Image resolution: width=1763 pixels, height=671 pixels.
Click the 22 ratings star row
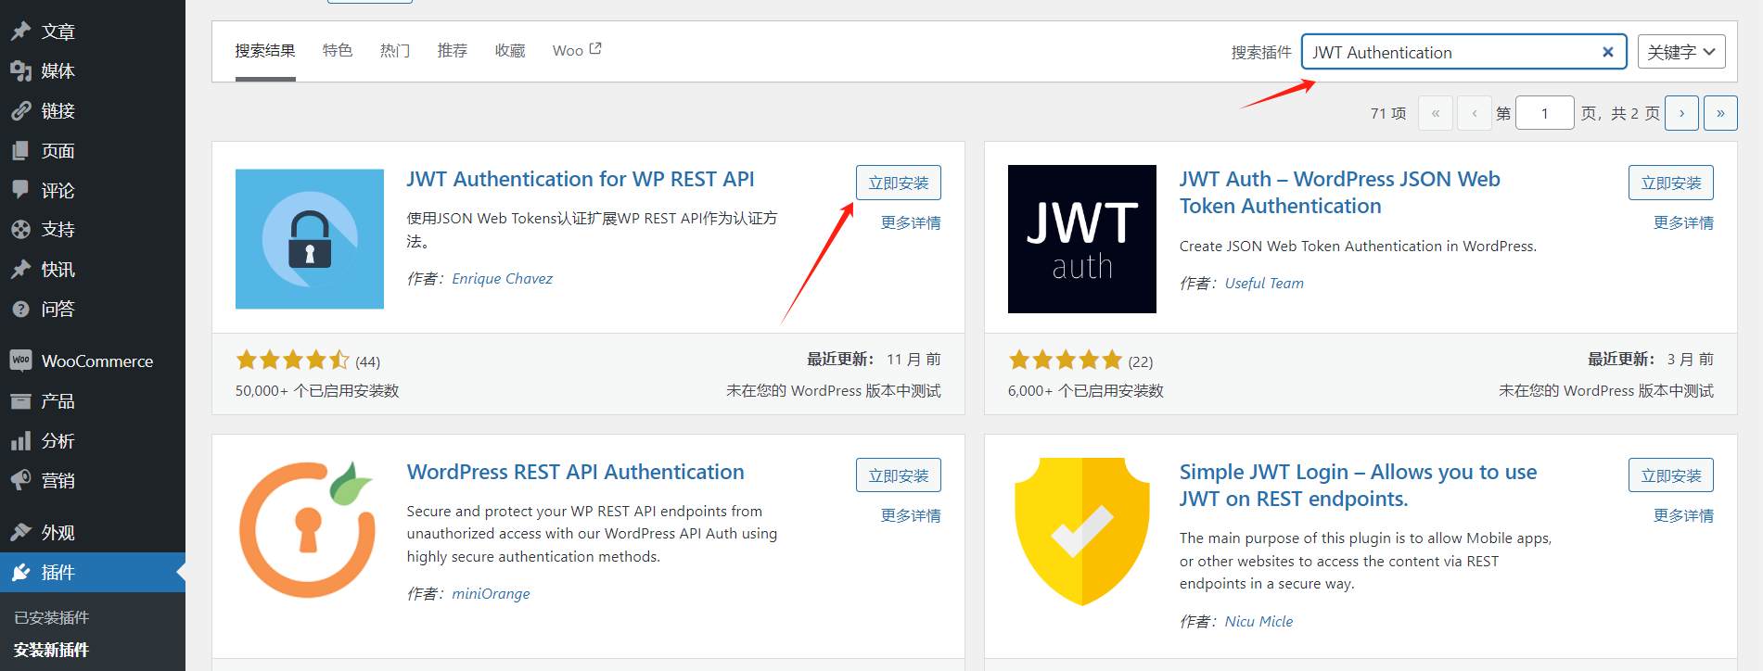click(1066, 360)
